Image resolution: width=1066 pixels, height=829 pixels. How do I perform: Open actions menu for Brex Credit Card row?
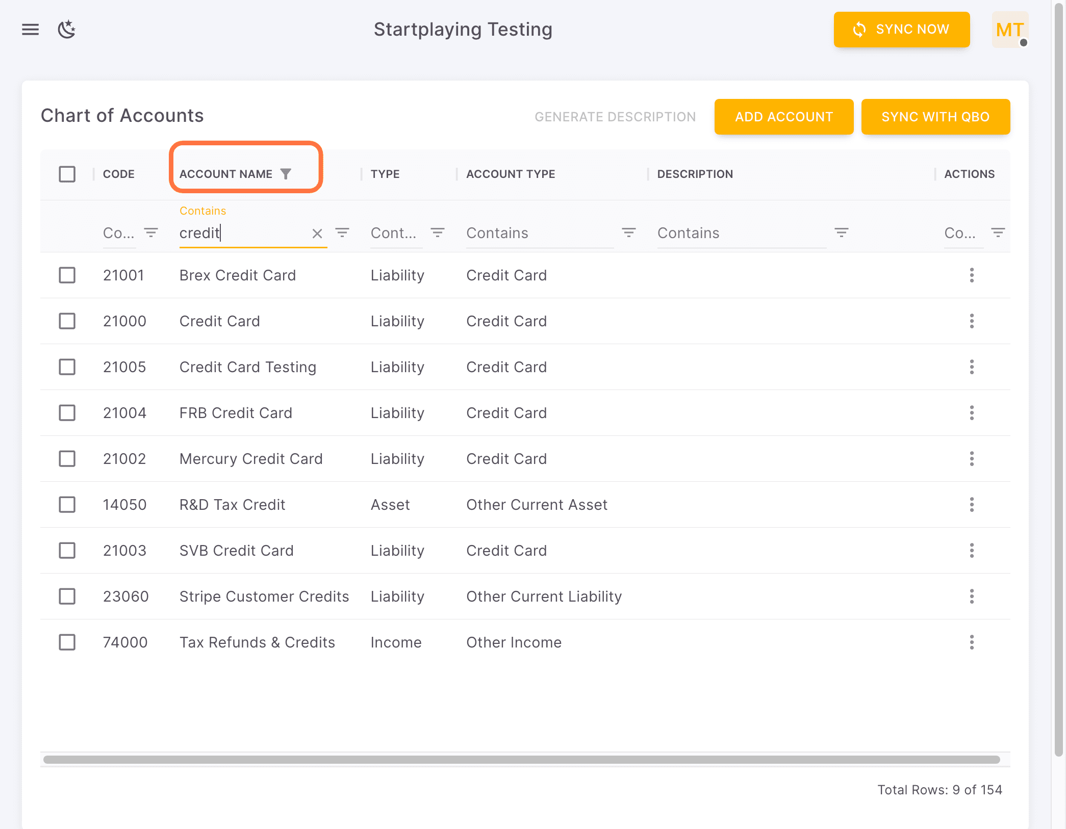tap(972, 275)
